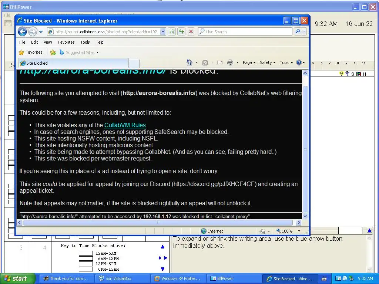Click the 12AM-6AM time block box
The width and height of the screenshot is (379, 284).
pos(86,253)
